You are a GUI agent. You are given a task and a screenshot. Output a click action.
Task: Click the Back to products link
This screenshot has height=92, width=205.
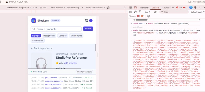[41, 48]
